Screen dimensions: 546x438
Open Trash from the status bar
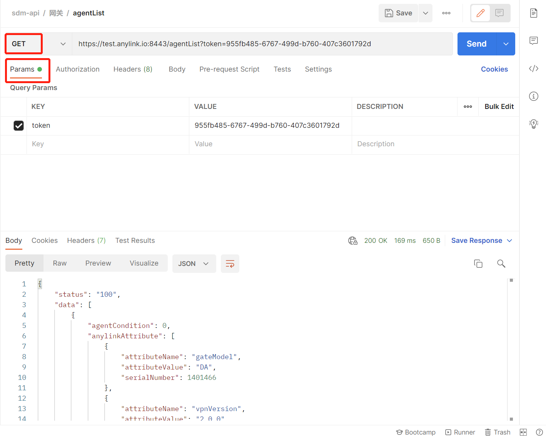(x=498, y=432)
